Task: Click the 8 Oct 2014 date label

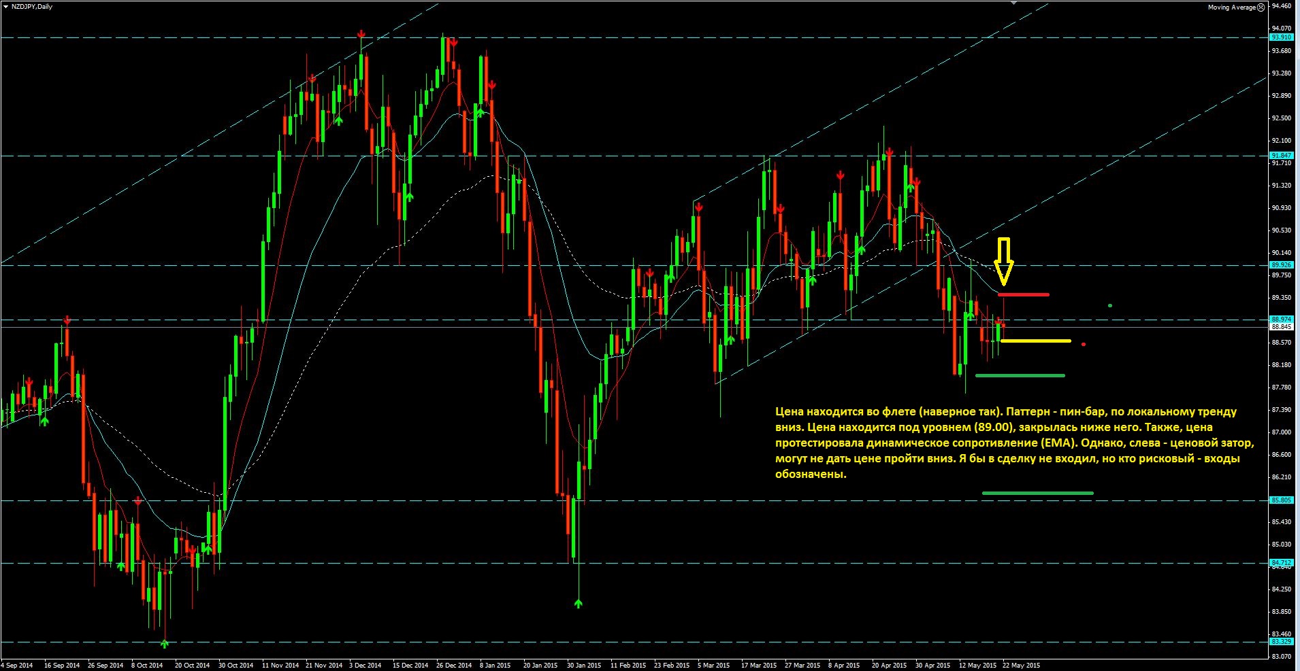Action: (x=147, y=666)
